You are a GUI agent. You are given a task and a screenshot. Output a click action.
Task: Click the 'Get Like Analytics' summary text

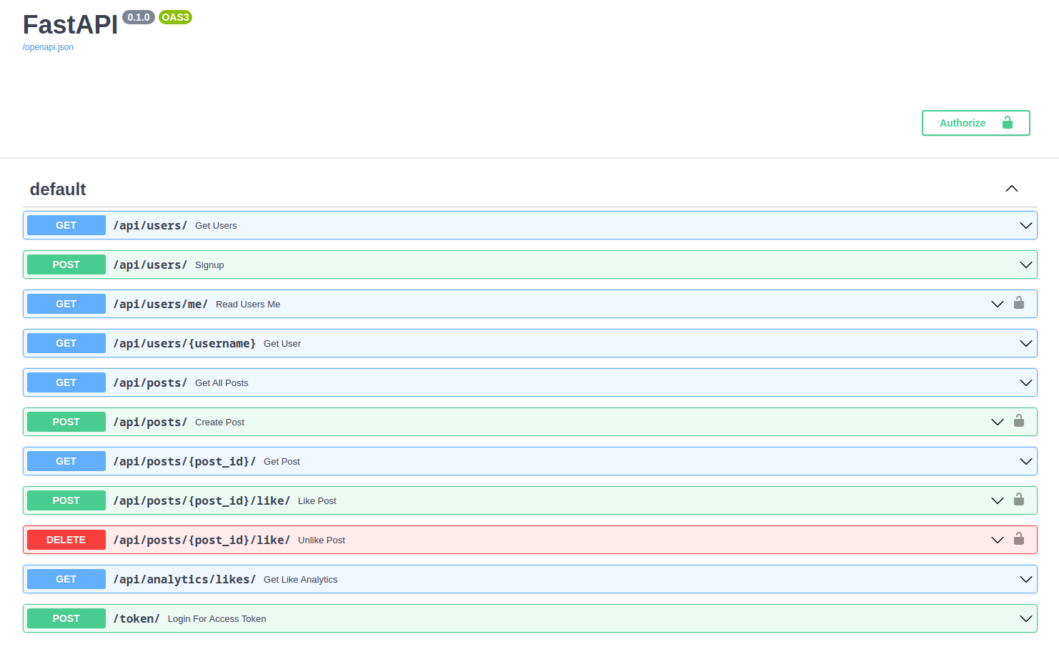pos(301,580)
